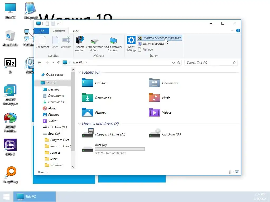Click navigation pane scrollbar up arrow
This screenshot has width=270, height=202.
(x=73, y=70)
